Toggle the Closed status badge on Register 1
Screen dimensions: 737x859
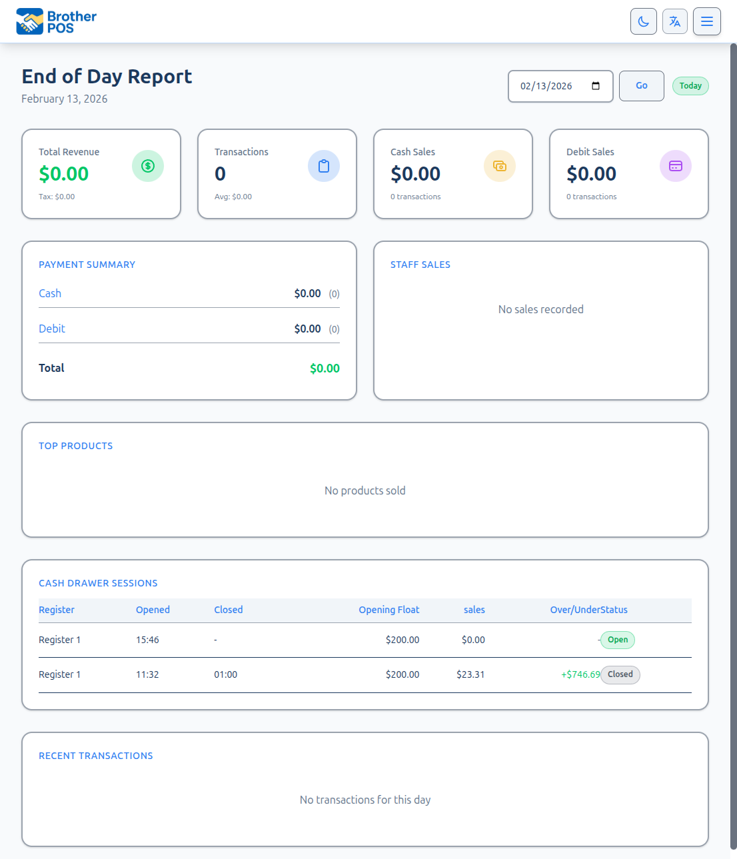click(x=620, y=674)
